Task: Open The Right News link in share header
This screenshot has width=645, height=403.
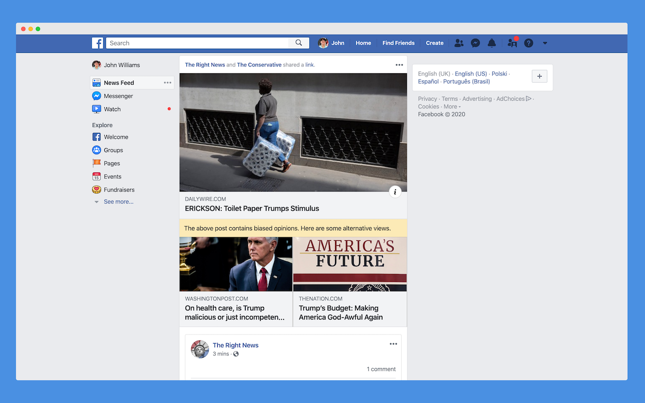Action: click(205, 64)
